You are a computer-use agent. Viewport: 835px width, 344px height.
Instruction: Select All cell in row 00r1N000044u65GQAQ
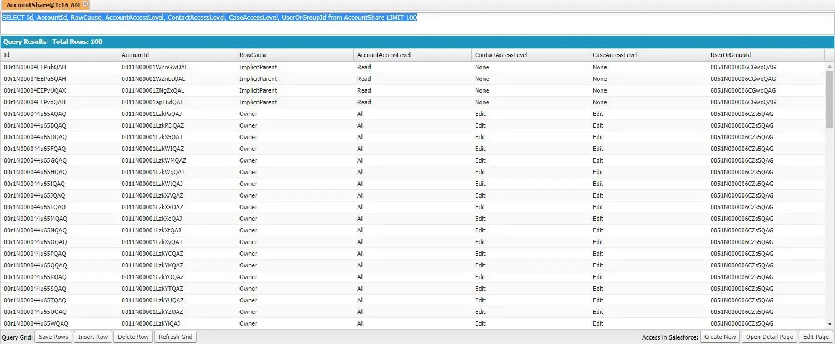[x=412, y=160]
